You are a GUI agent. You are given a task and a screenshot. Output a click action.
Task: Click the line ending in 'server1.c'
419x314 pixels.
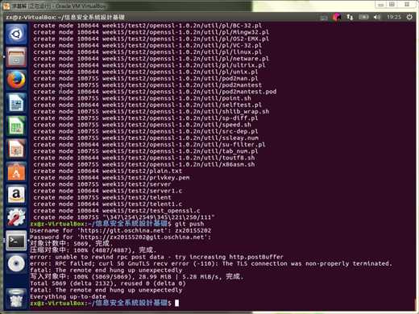[x=108, y=191]
